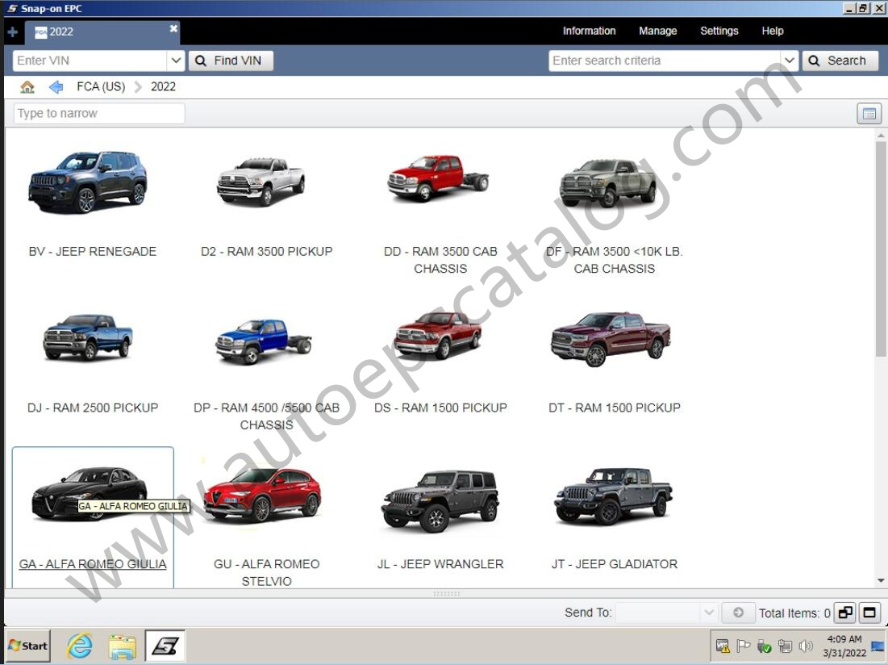Select the Jeep Renegade vehicle image

(x=88, y=182)
